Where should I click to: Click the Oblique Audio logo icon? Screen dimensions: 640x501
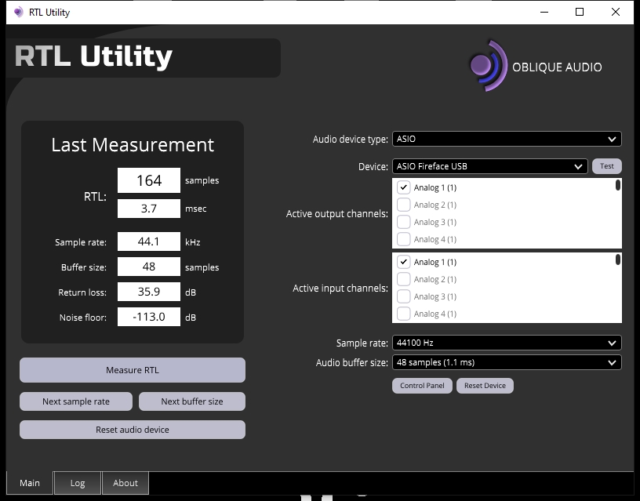pyautogui.click(x=488, y=66)
